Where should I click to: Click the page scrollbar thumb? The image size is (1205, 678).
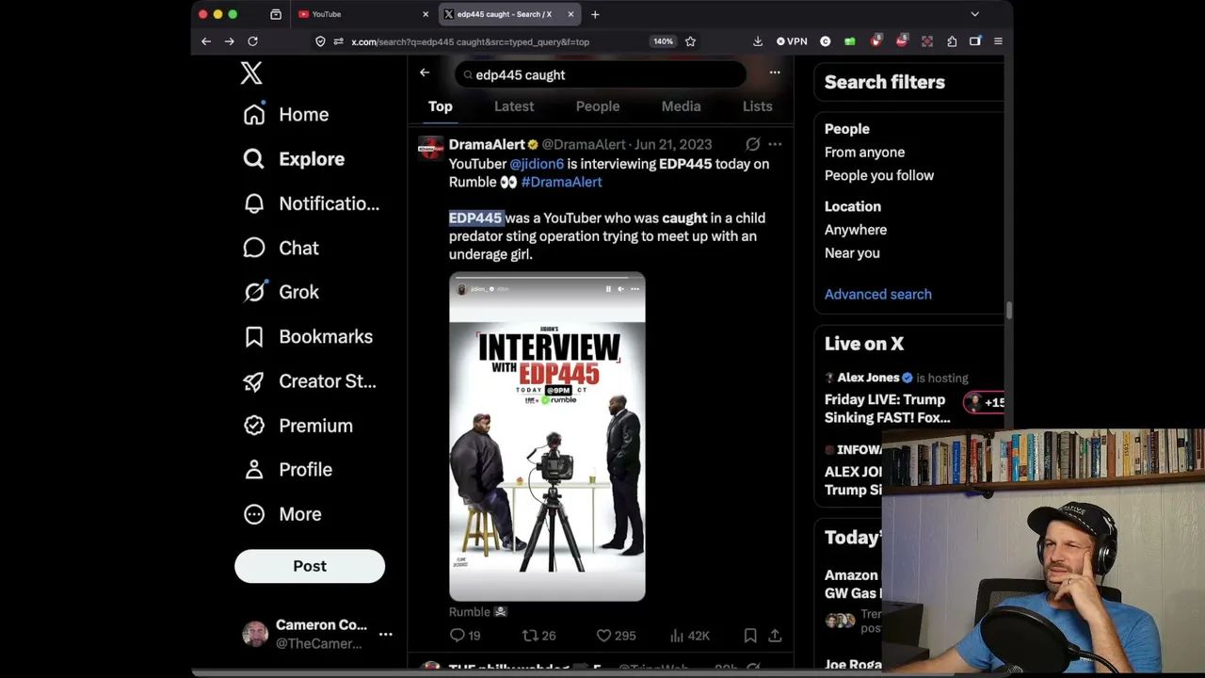(x=1008, y=310)
